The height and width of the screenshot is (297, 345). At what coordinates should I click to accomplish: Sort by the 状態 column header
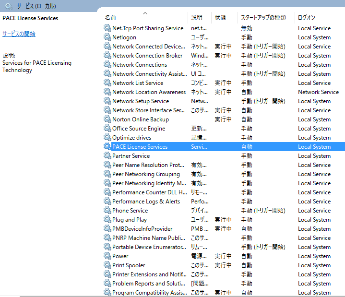220,18
